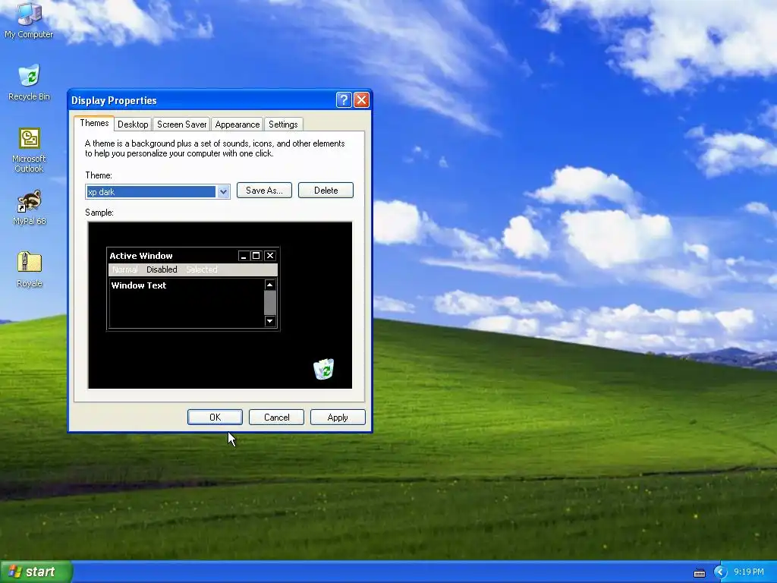Switch to the Themes tab
The width and height of the screenshot is (777, 583).
coord(94,123)
